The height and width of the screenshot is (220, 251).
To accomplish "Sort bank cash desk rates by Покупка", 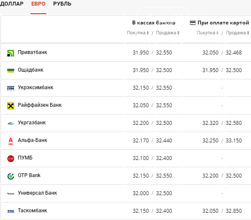I will pos(138,33).
